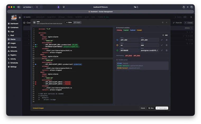Click the green required icon for DATABASE
Screen dimensions: 201x124
117,50
